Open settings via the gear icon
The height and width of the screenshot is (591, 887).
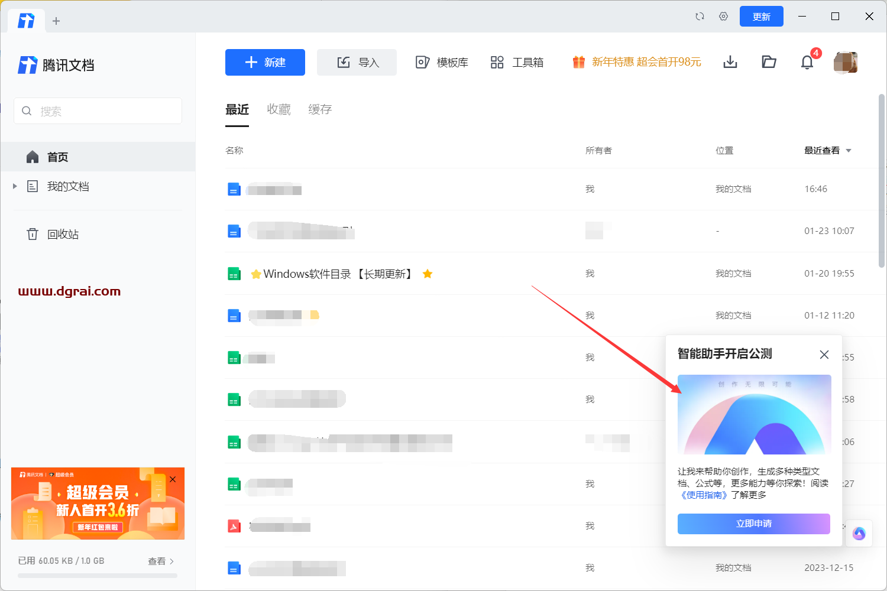pyautogui.click(x=724, y=17)
